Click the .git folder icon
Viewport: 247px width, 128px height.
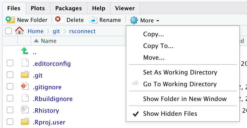[x=25, y=75]
